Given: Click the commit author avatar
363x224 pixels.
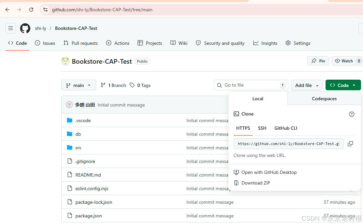Looking at the screenshot, I should 69,105.
